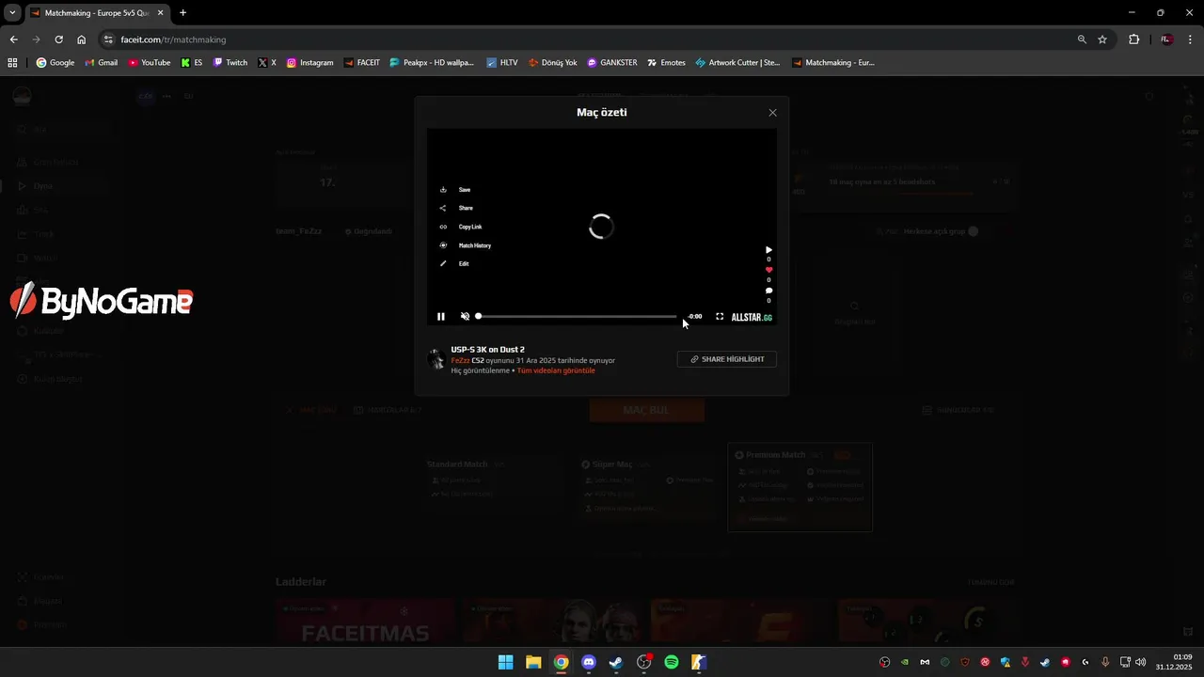Close the Maç özeti dialog
This screenshot has height=677, width=1204.
tap(773, 113)
